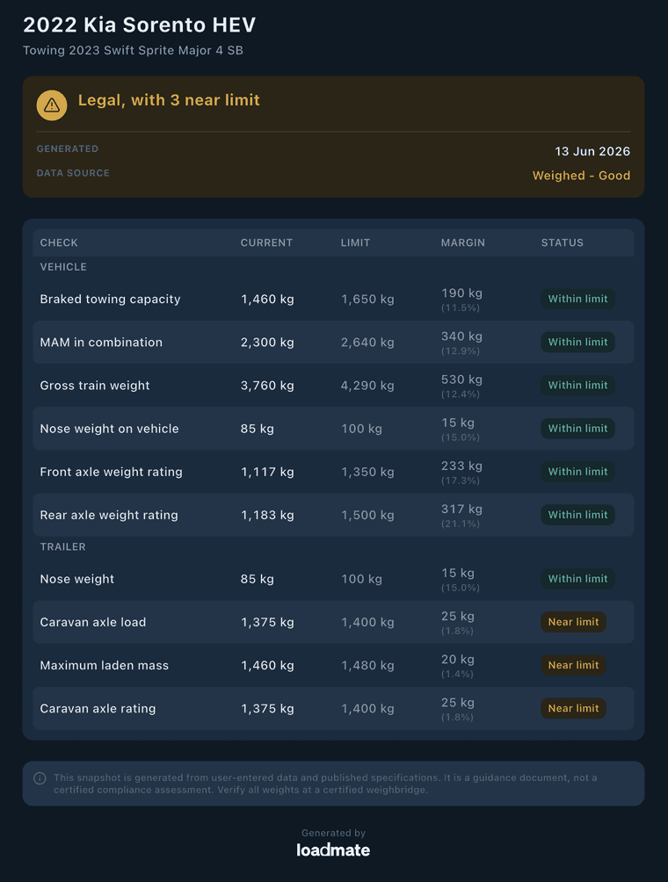Click current value '1,183 kg' for Rear axle

pos(267,516)
